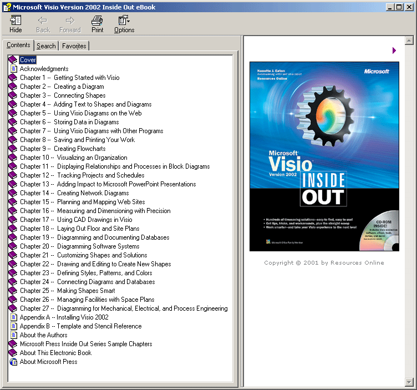
Task: Open the About Microsoft Press link
Action: (x=48, y=362)
